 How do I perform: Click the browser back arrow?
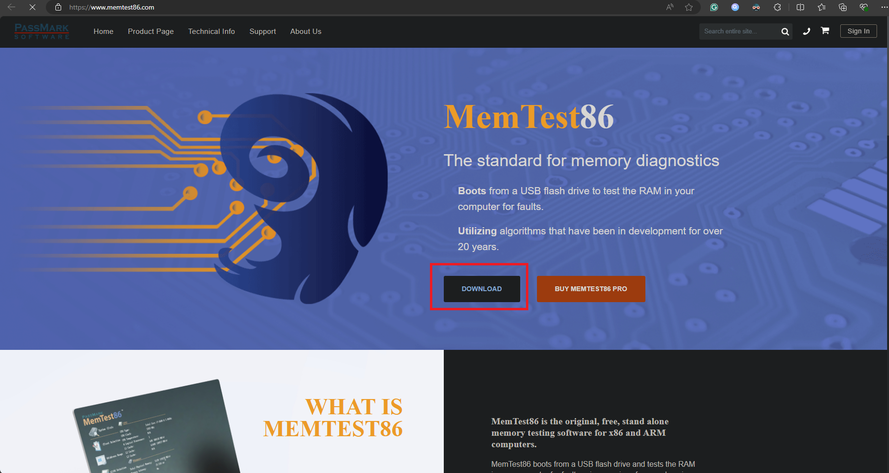coord(11,7)
